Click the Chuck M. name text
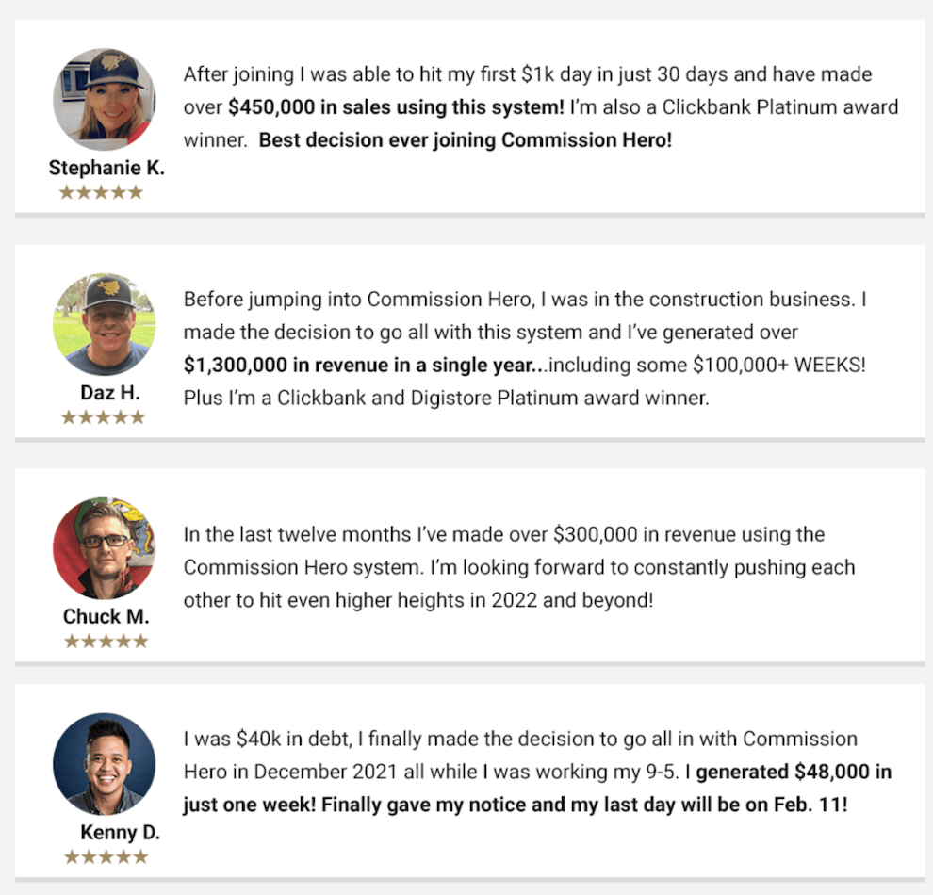The height and width of the screenshot is (895, 933). (x=106, y=617)
